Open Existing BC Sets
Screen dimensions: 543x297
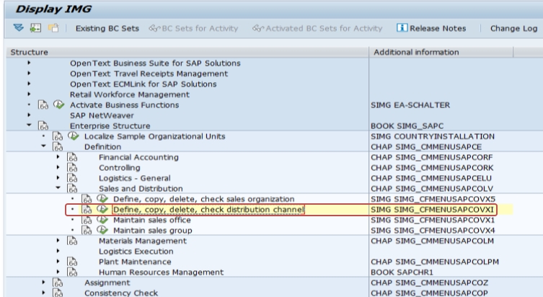tap(107, 28)
